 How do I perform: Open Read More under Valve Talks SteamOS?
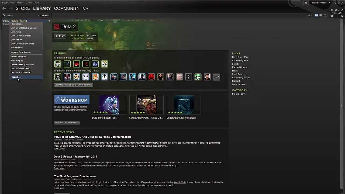click(x=59, y=149)
